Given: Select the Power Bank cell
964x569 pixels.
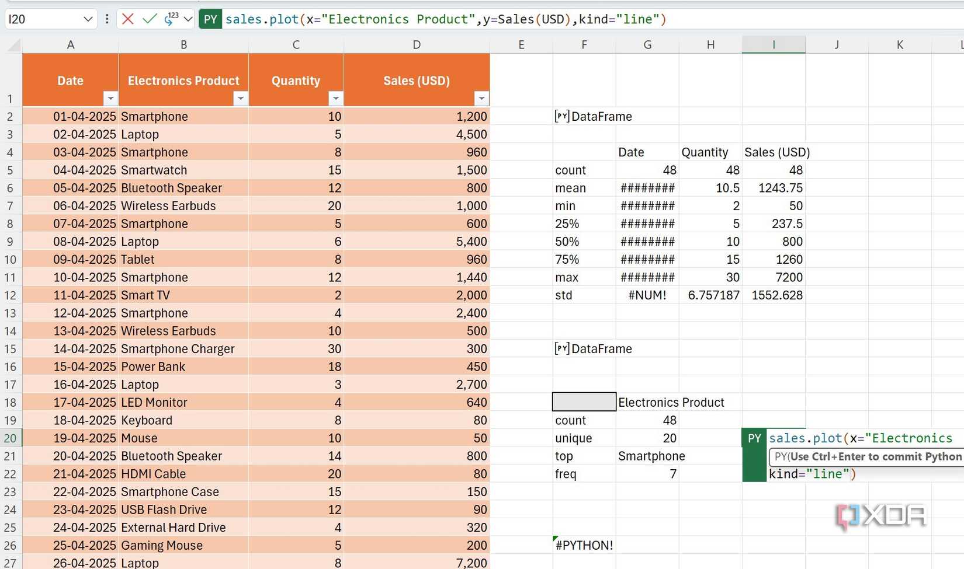Looking at the screenshot, I should point(183,367).
